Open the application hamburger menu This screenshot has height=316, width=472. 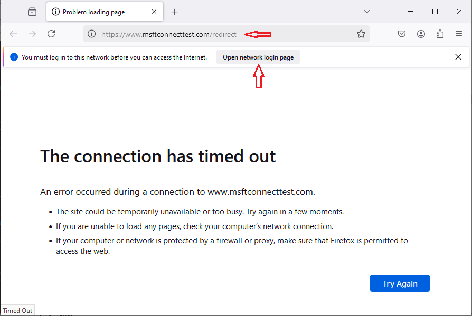(459, 33)
